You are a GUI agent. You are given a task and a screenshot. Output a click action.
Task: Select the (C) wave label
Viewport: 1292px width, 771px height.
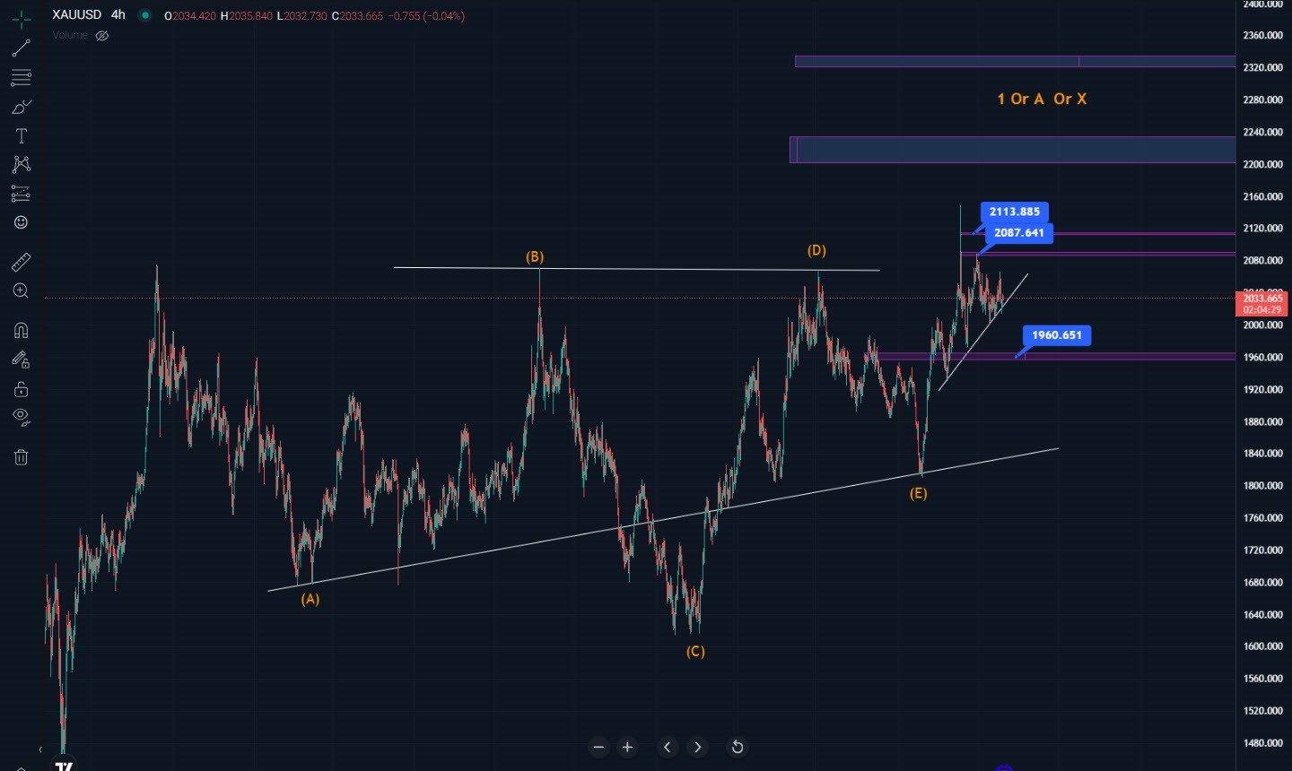pyautogui.click(x=695, y=652)
